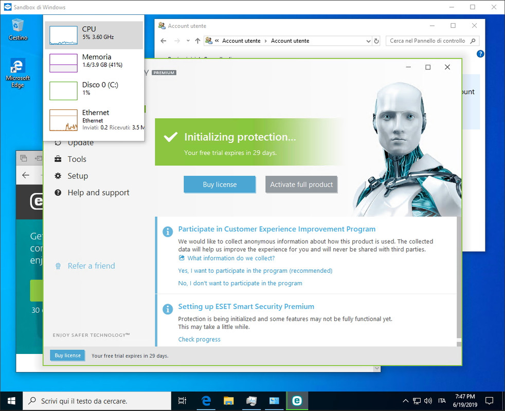Click Activate full product button

[301, 184]
